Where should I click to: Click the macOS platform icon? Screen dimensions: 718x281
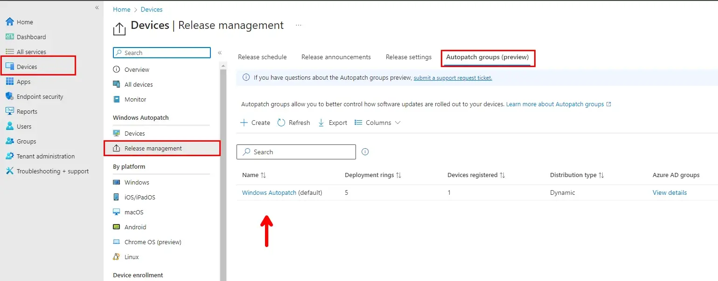(x=117, y=212)
